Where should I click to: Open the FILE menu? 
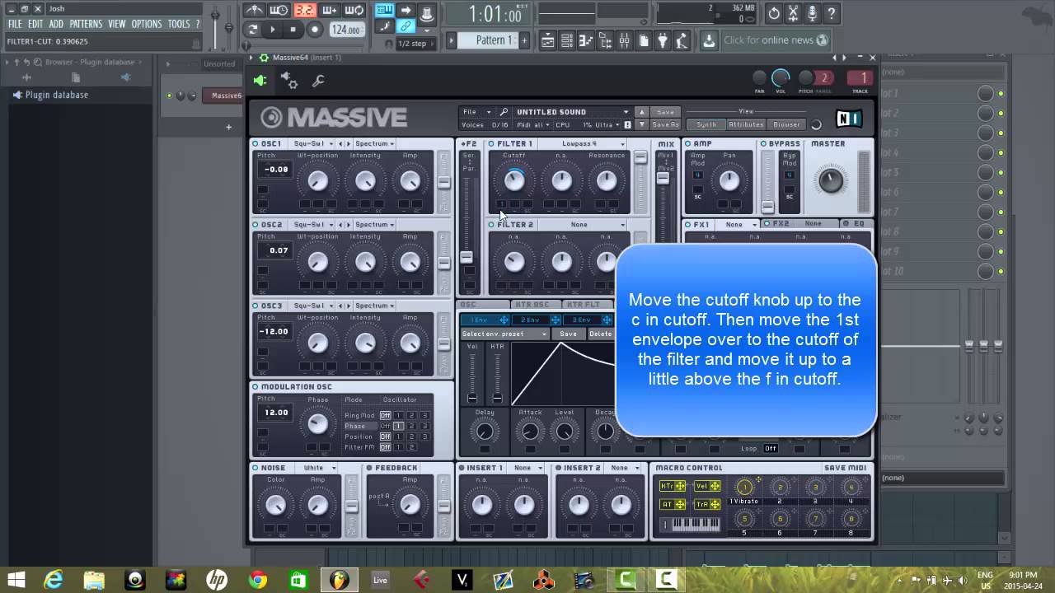pos(15,24)
